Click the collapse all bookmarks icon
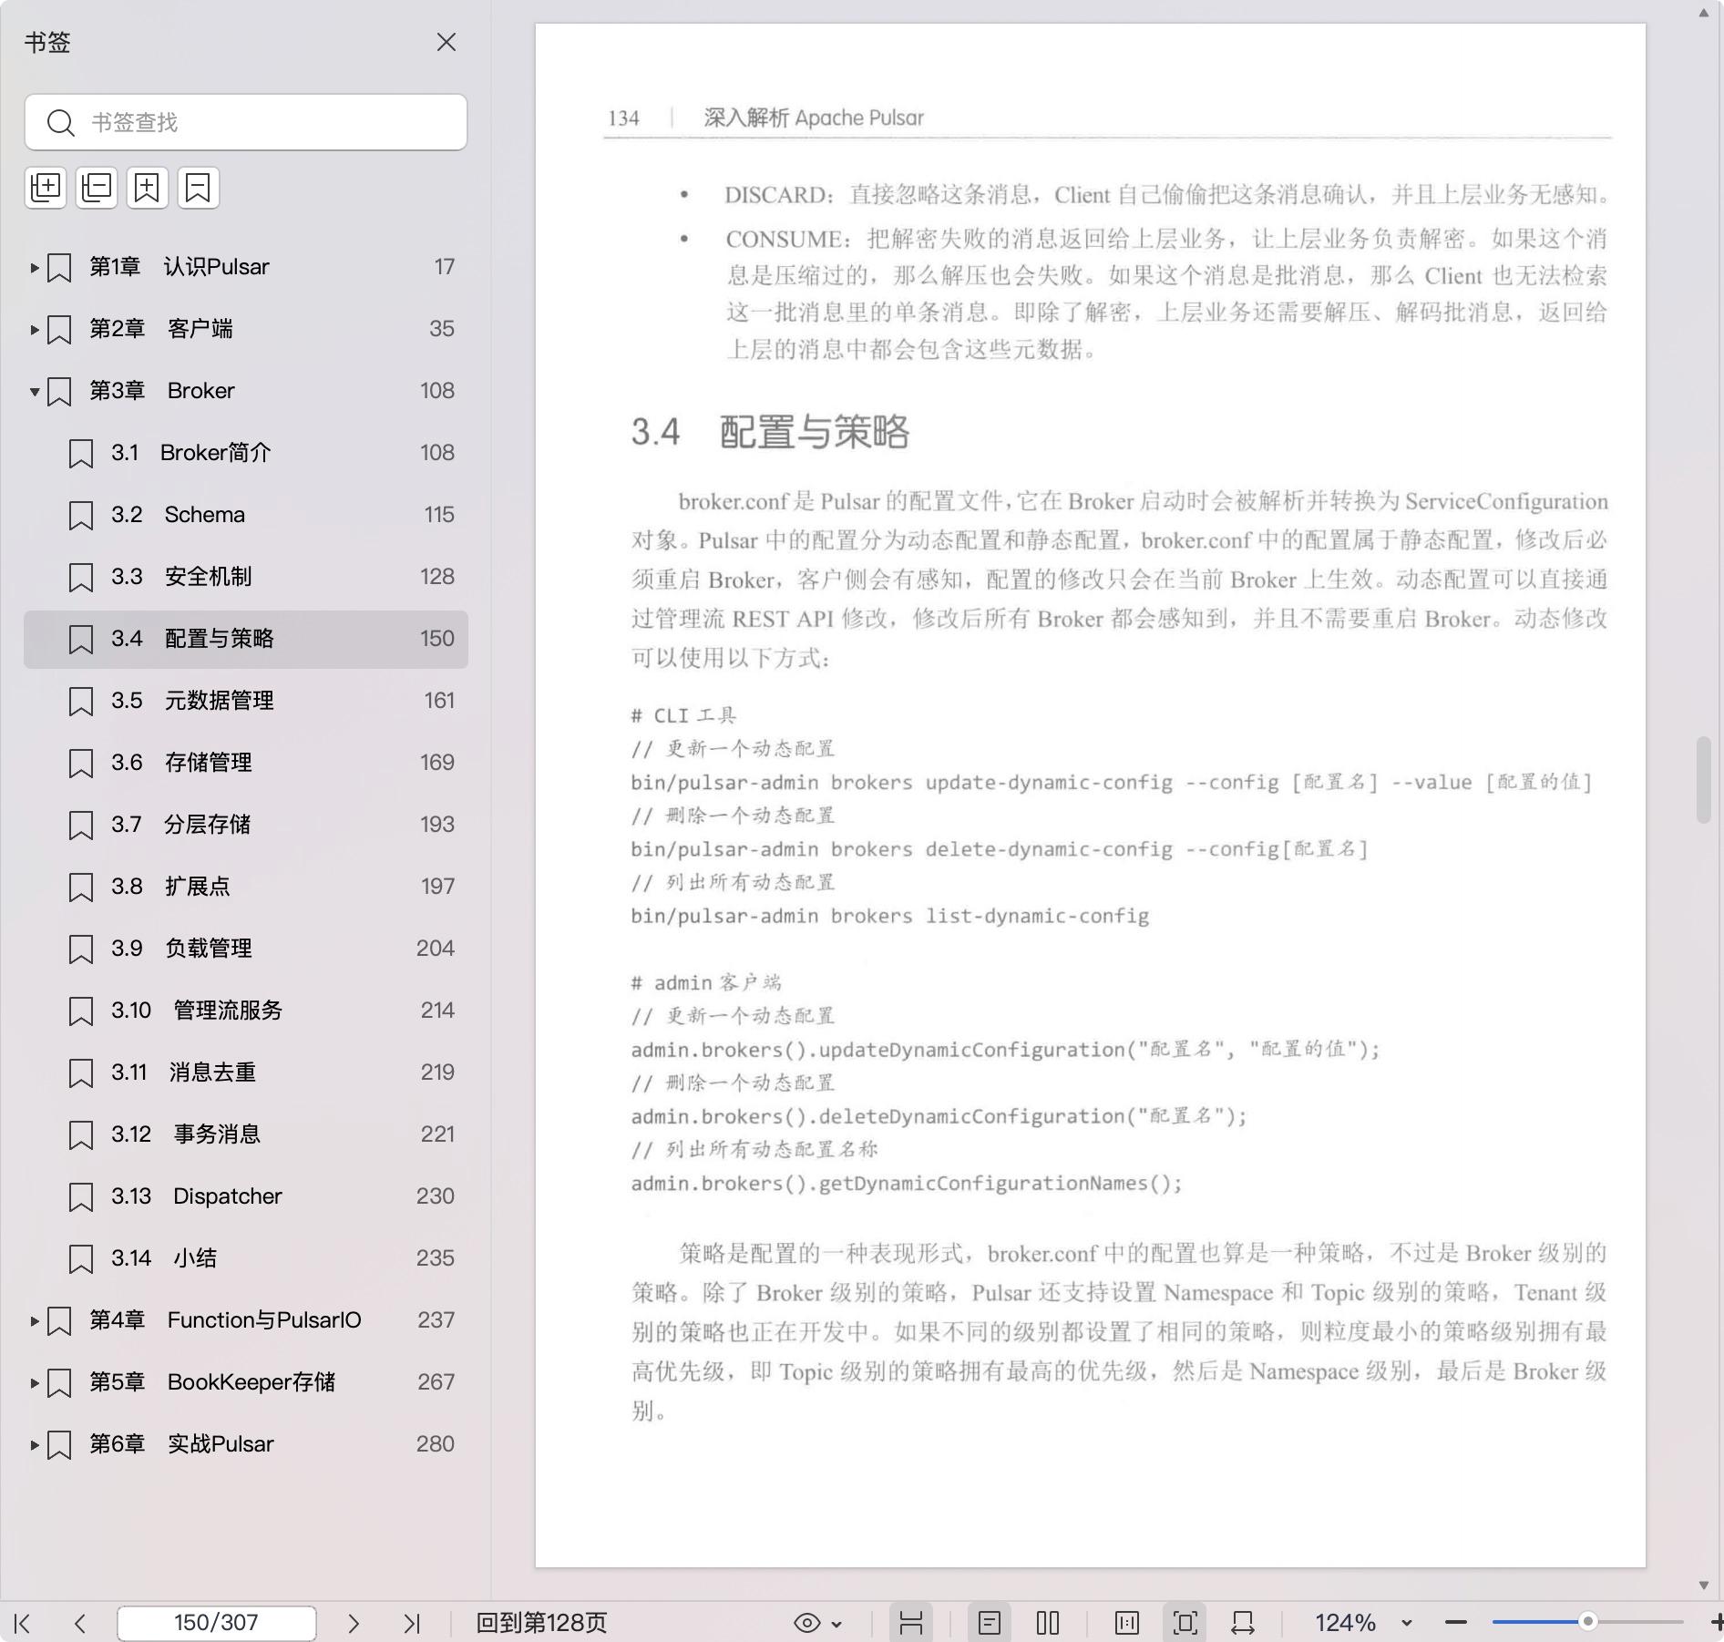Image resolution: width=1724 pixels, height=1642 pixels. pos(97,188)
